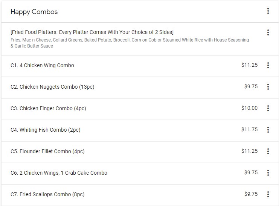This screenshot has height=206, width=279.
Task: Select C1. 4 Chicken Wing Combo item
Action: [42, 65]
